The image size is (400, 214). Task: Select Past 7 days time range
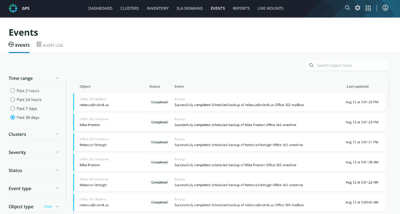(12, 108)
